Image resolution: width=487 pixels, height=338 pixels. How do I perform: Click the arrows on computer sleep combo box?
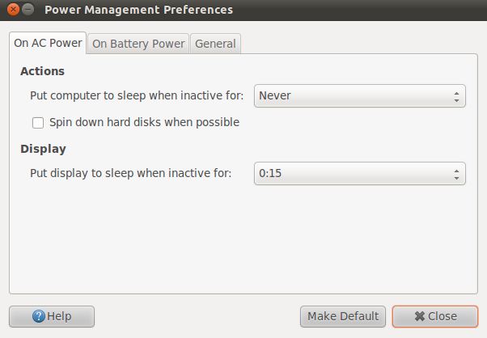click(x=456, y=96)
